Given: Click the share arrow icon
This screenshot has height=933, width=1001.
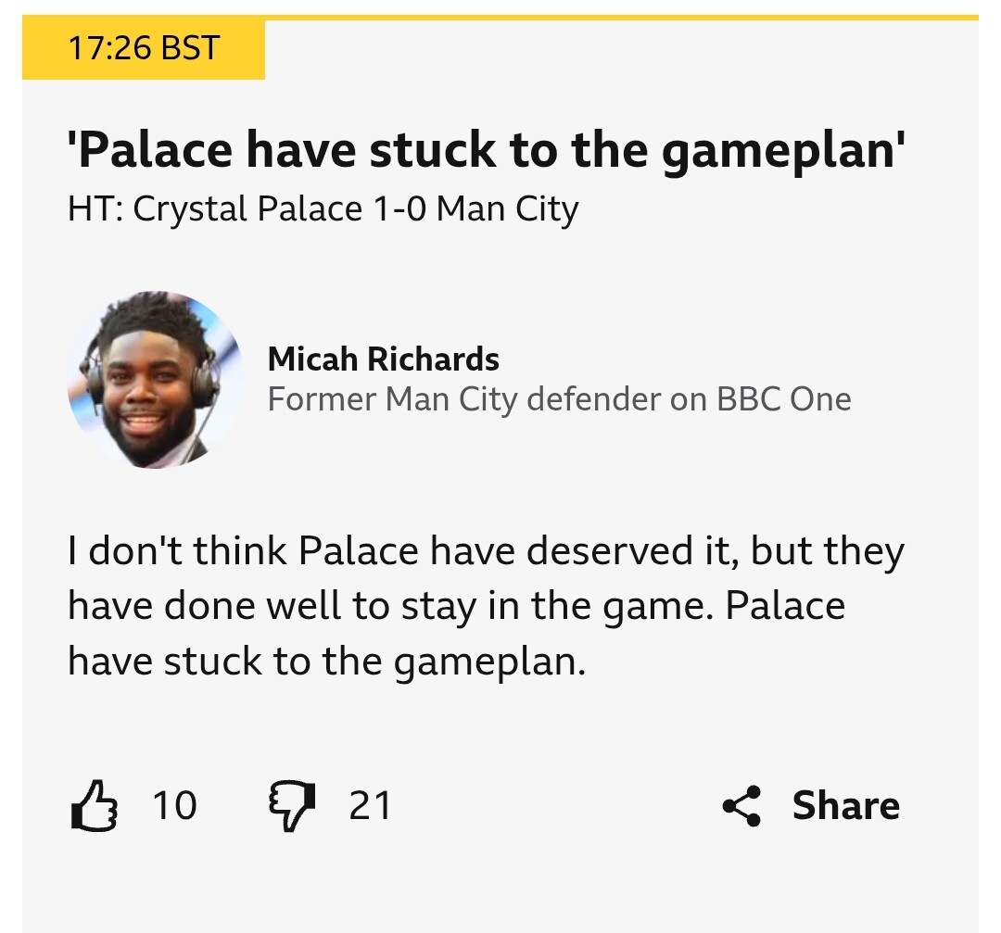Looking at the screenshot, I should 741,805.
